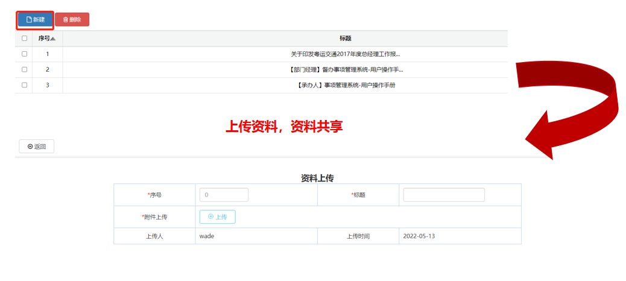Image resolution: width=626 pixels, height=281 pixels.
Task: Click the 上传 attachment upload button
Action: tap(217, 216)
